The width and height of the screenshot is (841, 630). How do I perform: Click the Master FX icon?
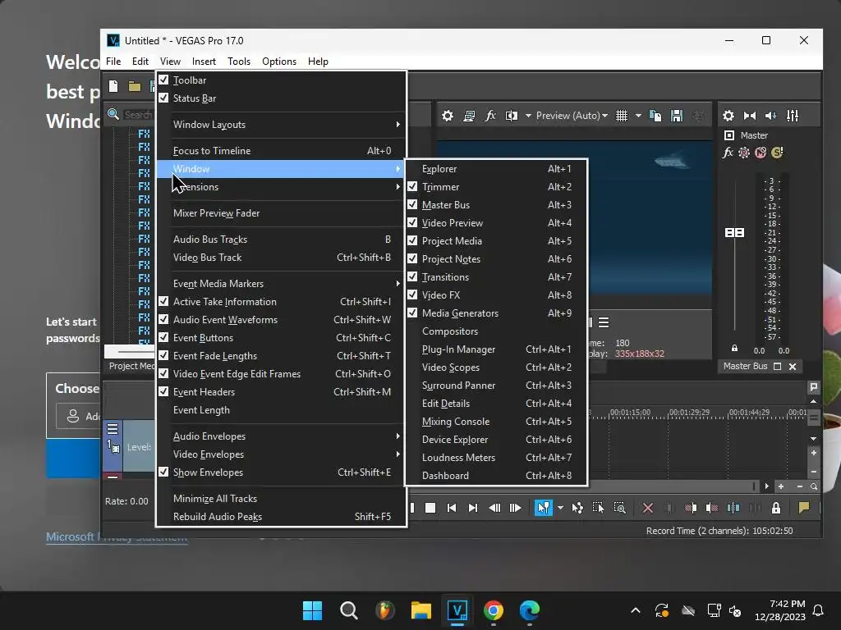728,153
